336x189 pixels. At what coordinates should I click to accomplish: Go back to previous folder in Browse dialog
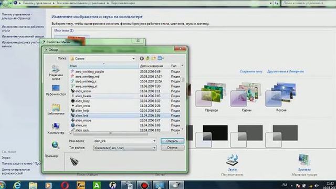(x=141, y=58)
